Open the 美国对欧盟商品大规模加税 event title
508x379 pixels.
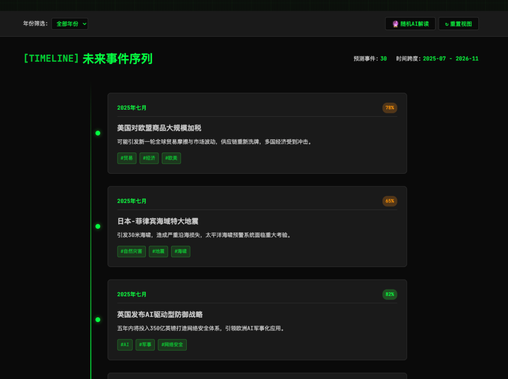[159, 128]
